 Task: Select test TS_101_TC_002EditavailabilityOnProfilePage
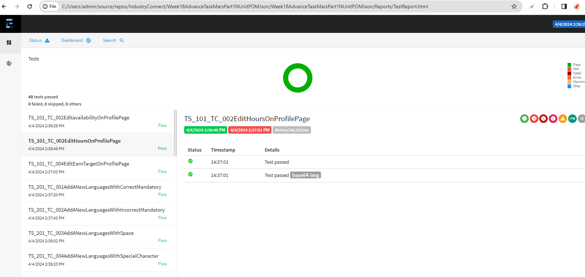click(x=79, y=118)
